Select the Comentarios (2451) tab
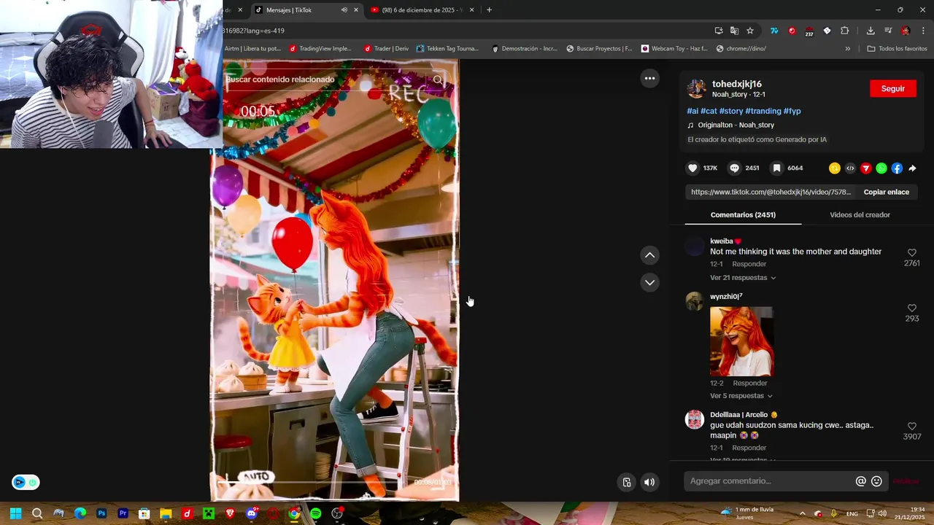The height and width of the screenshot is (525, 934). (743, 215)
